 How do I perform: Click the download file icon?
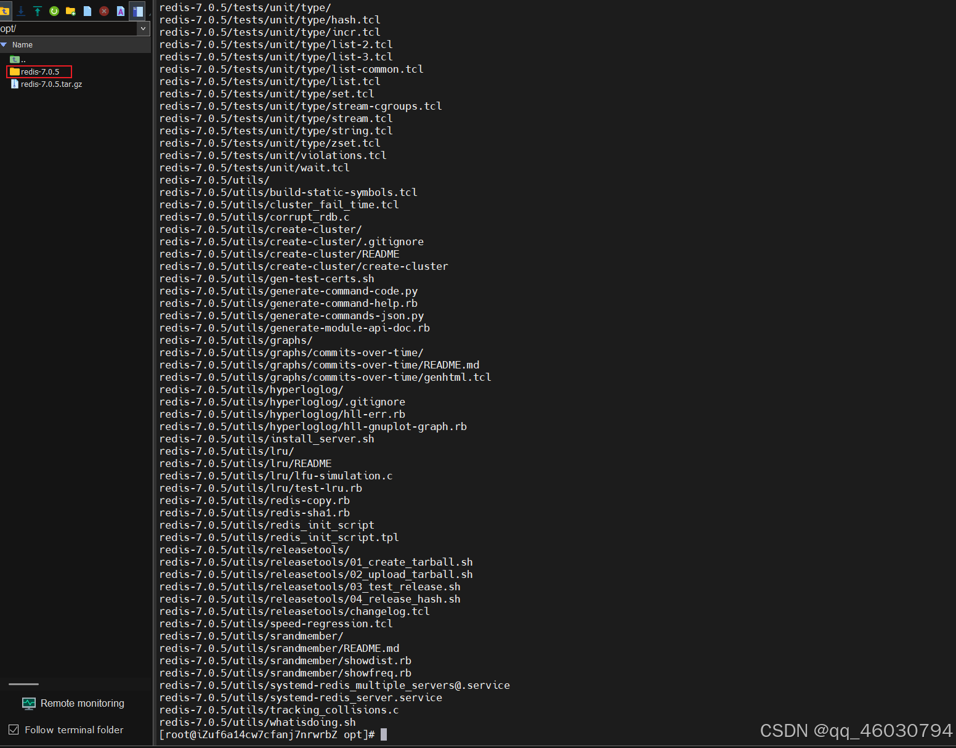coord(21,11)
